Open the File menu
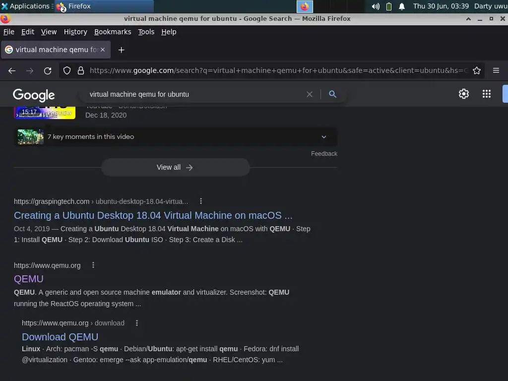 click(x=9, y=32)
